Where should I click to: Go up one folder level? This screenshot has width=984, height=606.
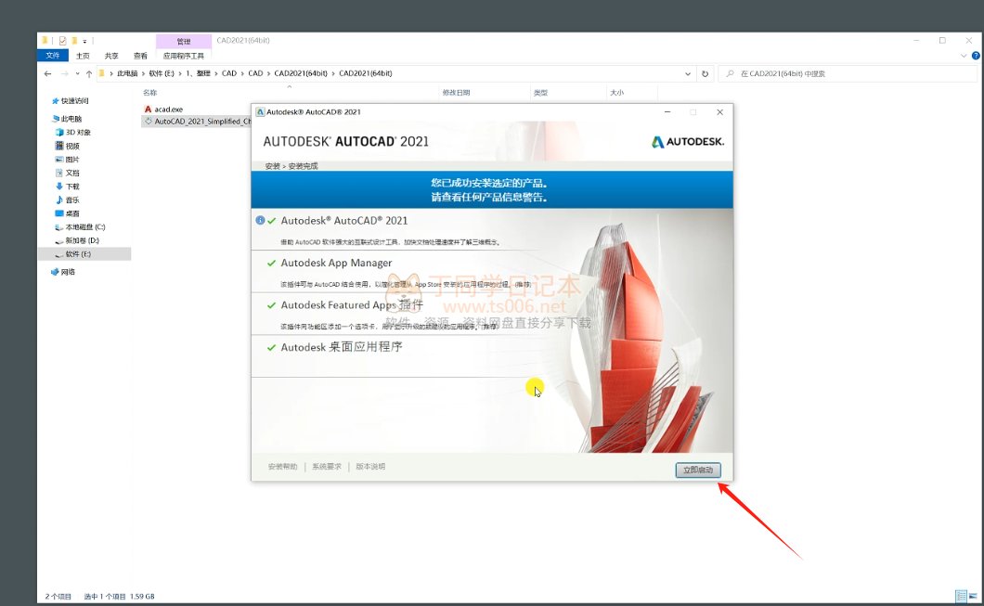pyautogui.click(x=89, y=73)
